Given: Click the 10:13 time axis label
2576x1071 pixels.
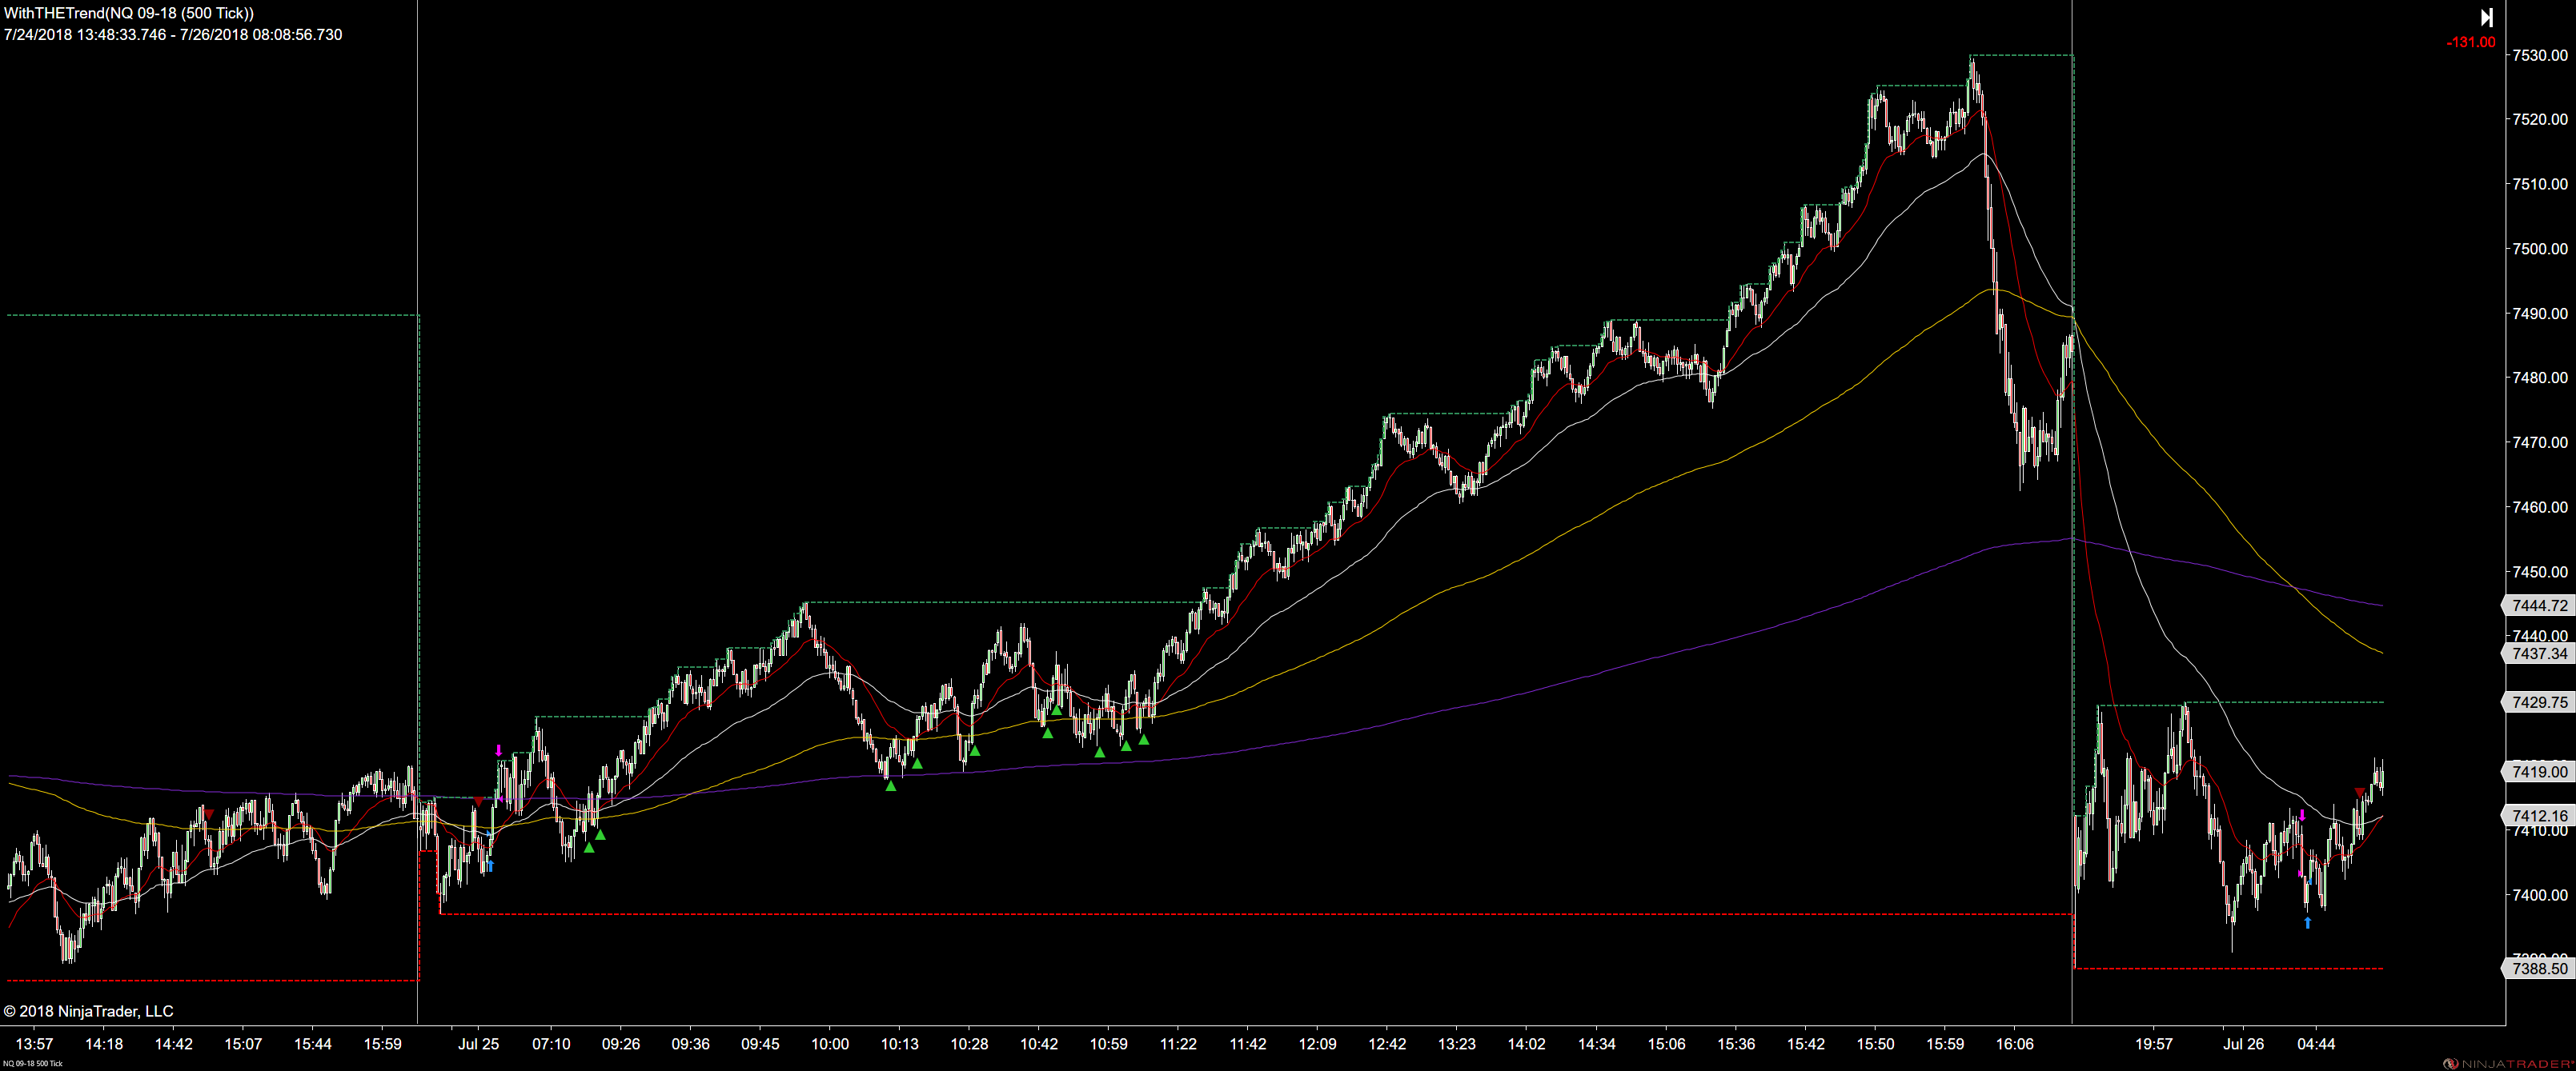Looking at the screenshot, I should (x=899, y=1044).
